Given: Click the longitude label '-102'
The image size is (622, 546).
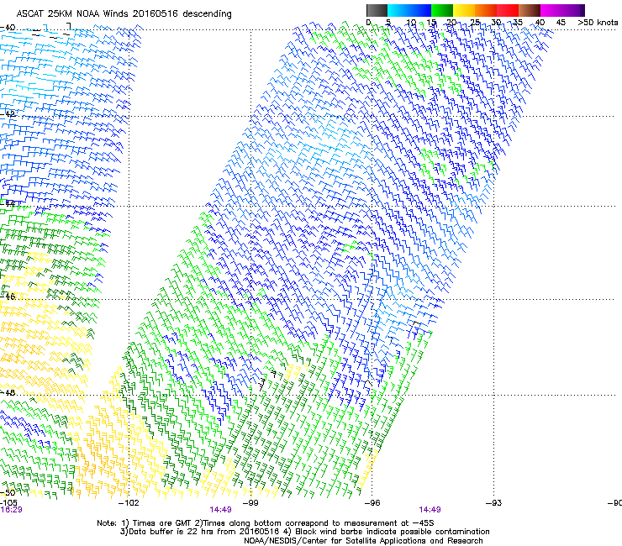Looking at the screenshot, I should tap(129, 503).
